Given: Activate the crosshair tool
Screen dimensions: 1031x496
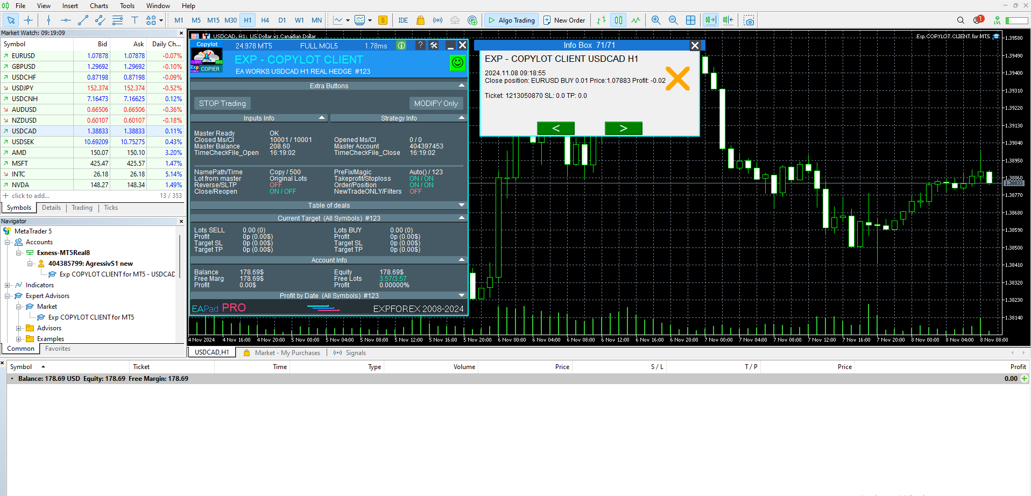Looking at the screenshot, I should tap(29, 20).
